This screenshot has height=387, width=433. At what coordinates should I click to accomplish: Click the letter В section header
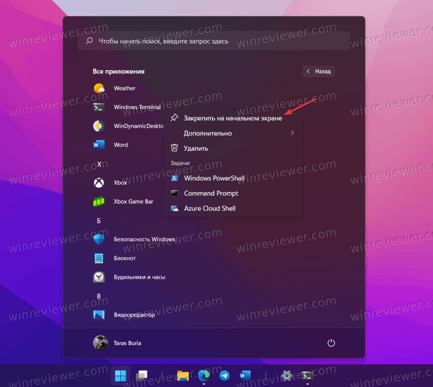[99, 296]
